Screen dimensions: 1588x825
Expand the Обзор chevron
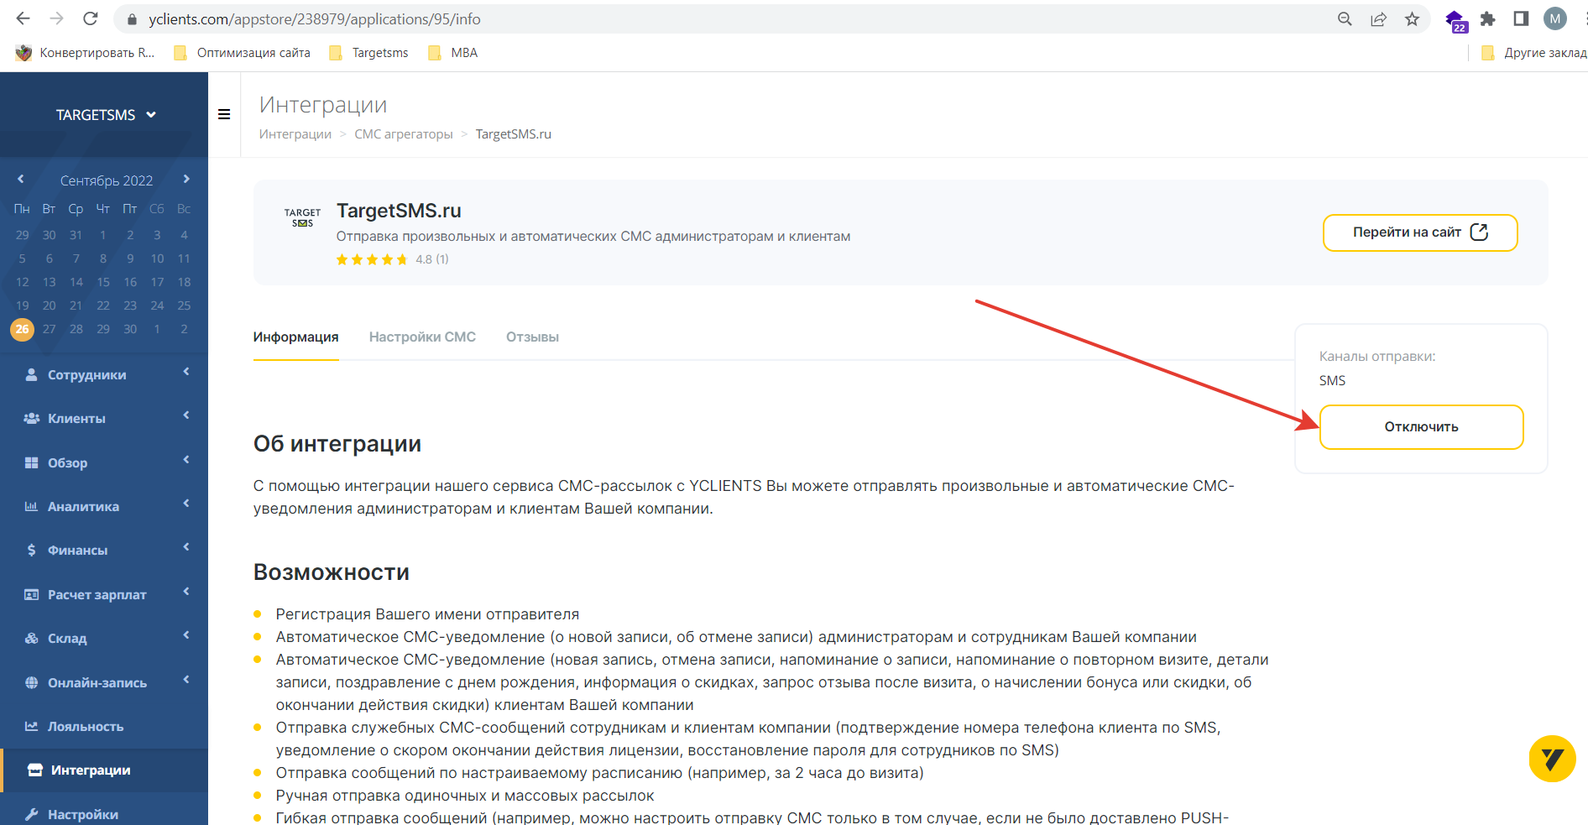186,460
